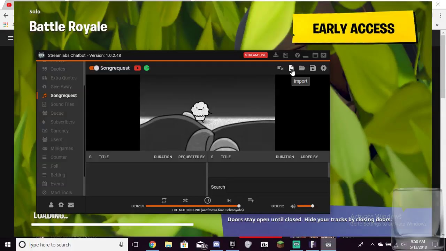
Task: Sort queue by REQUESTED BY column
Action: 191,157
